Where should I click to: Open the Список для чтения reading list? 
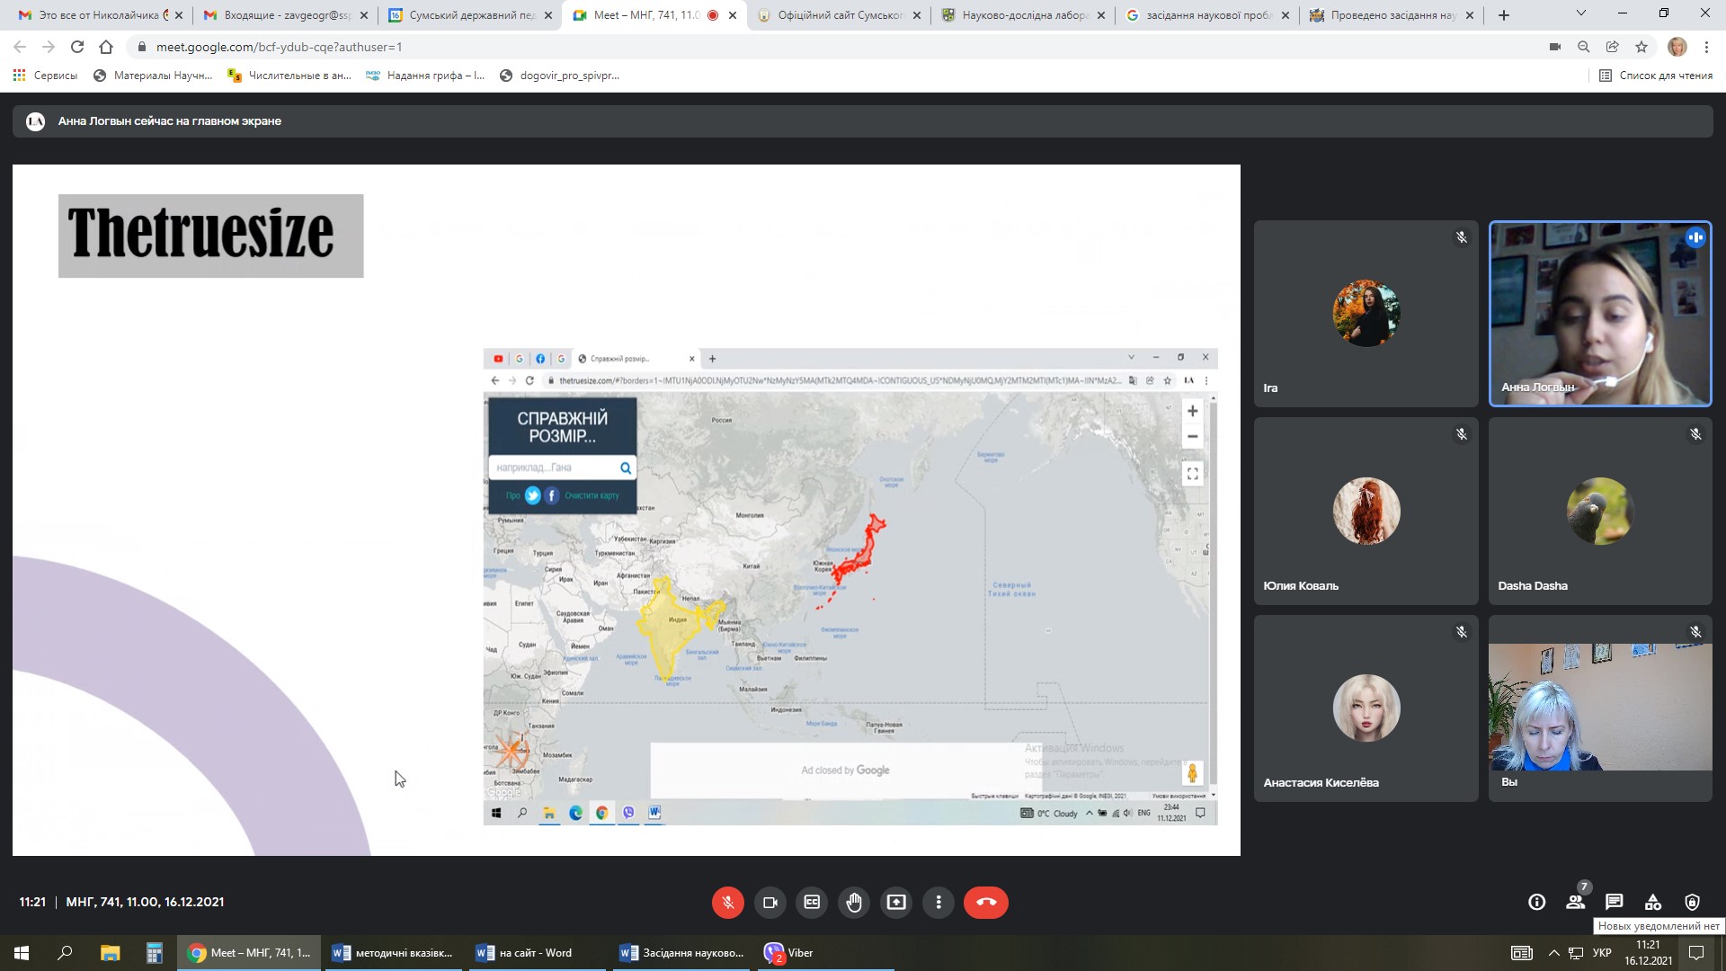[x=1656, y=76]
